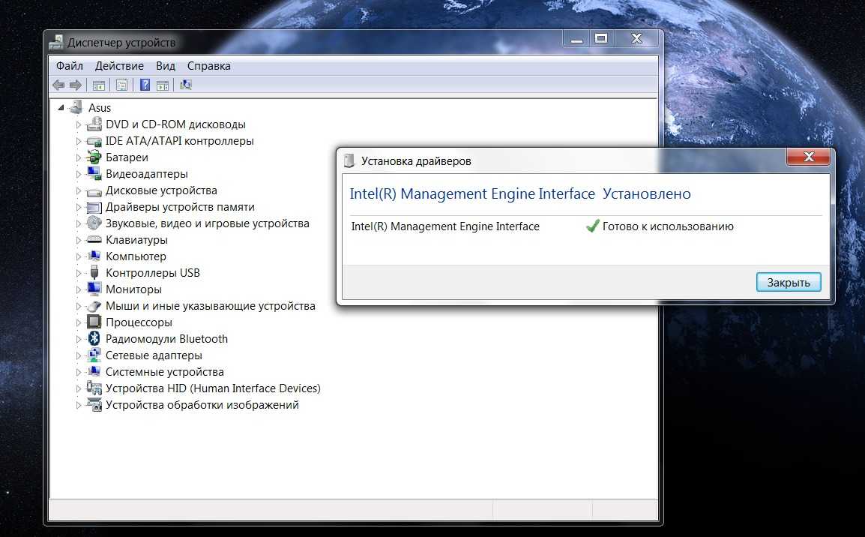Open the Справка menu
865x537 pixels.
[x=208, y=66]
